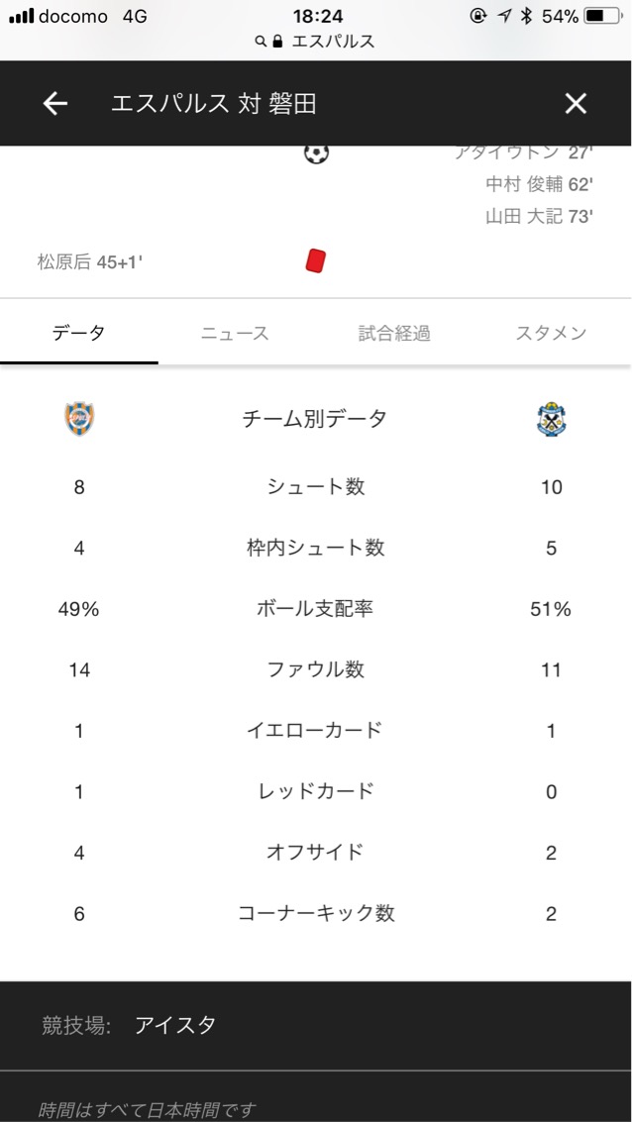Select the データ tab
This screenshot has height=1122, width=632.
click(x=78, y=334)
